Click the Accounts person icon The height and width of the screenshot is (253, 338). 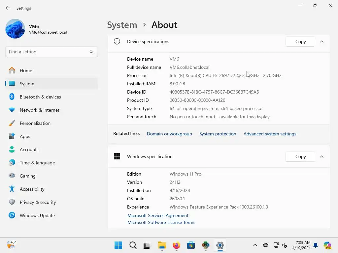click(x=12, y=149)
